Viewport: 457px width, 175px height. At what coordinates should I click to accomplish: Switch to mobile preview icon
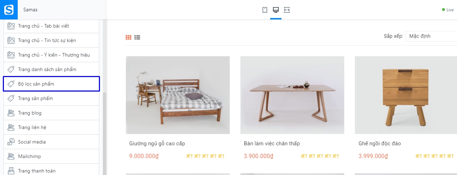[x=265, y=10]
